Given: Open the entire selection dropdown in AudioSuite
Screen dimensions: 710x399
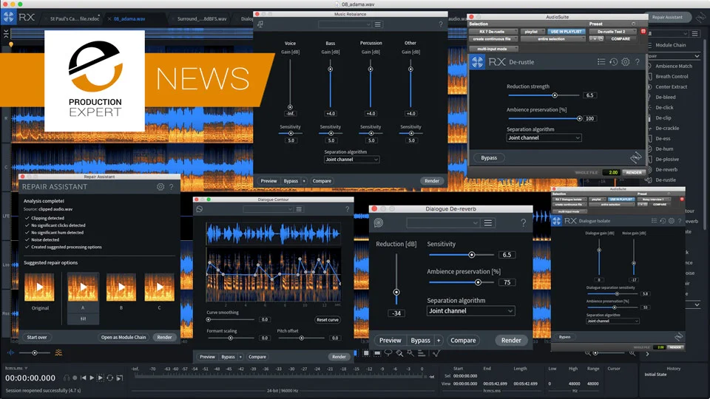Looking at the screenshot, I should pyautogui.click(x=553, y=39).
